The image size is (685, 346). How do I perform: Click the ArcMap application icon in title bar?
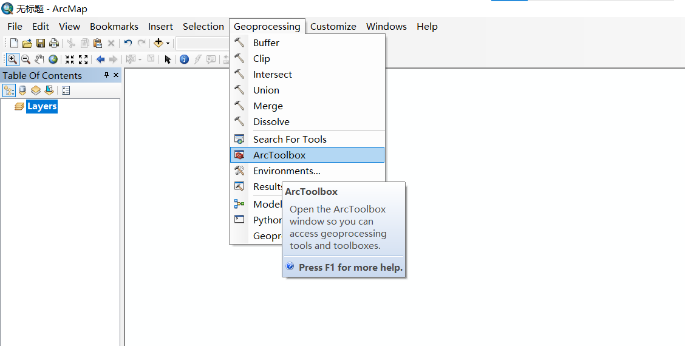point(7,8)
